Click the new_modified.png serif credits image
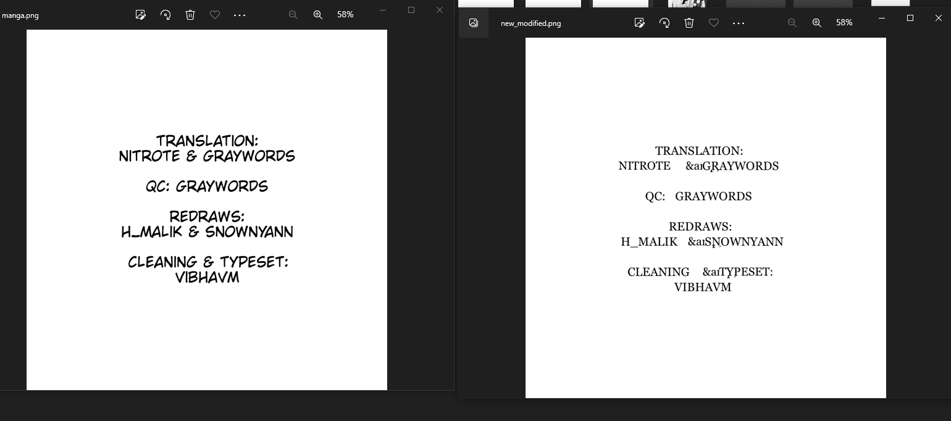This screenshot has height=421, width=951. [x=706, y=218]
